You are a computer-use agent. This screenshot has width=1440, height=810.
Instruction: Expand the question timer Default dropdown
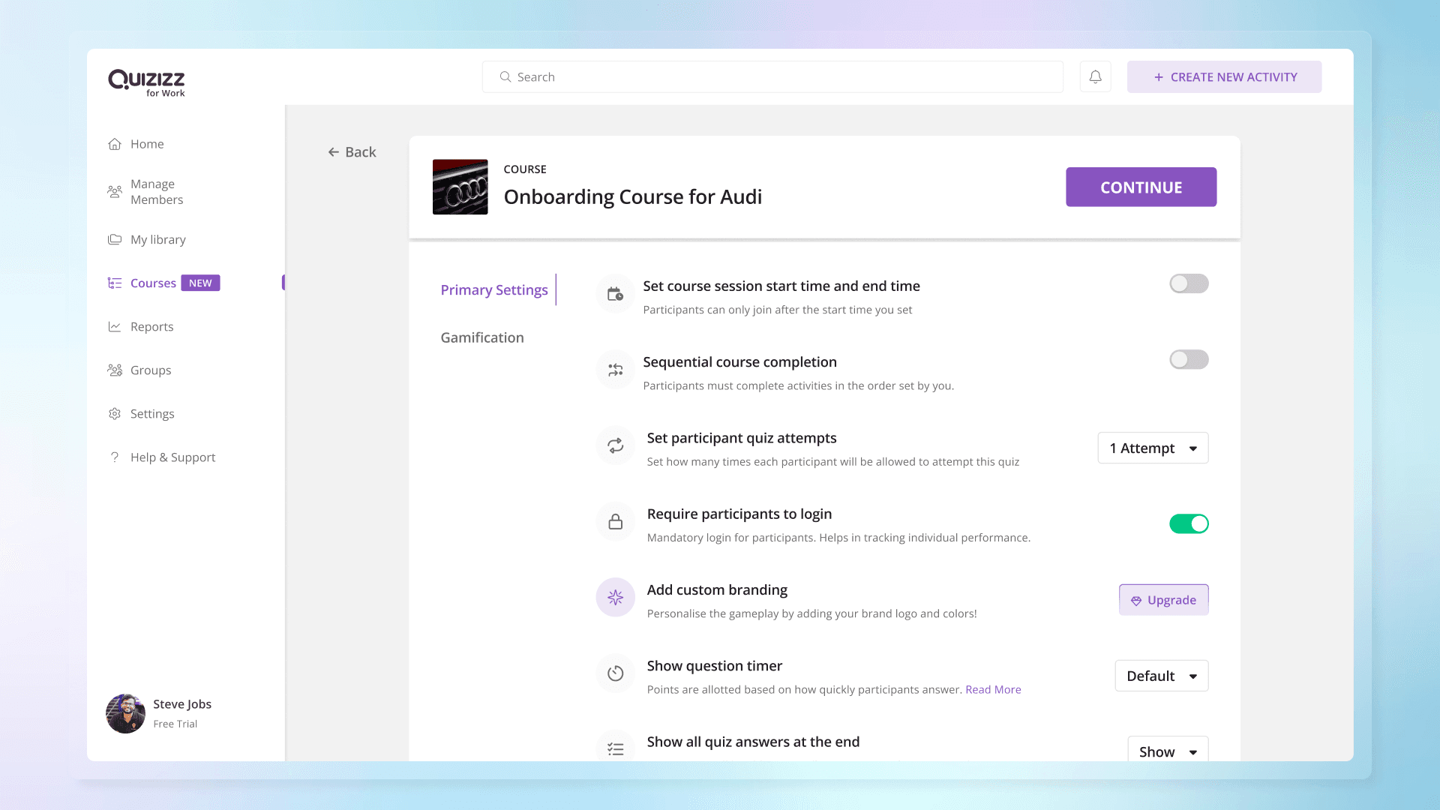coord(1161,676)
